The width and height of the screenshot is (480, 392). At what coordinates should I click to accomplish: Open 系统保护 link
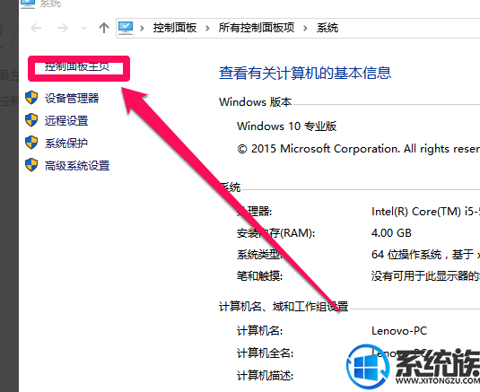point(66,143)
